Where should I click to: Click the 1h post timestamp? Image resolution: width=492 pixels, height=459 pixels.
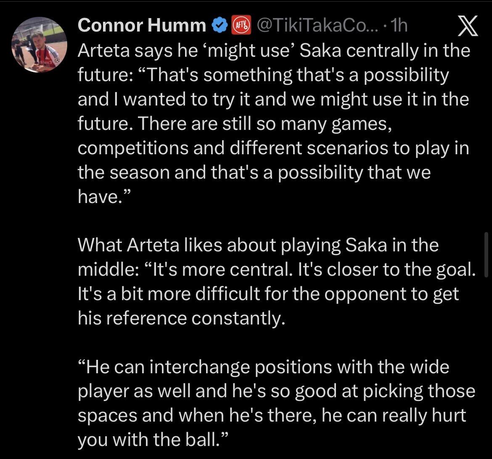[399, 26]
